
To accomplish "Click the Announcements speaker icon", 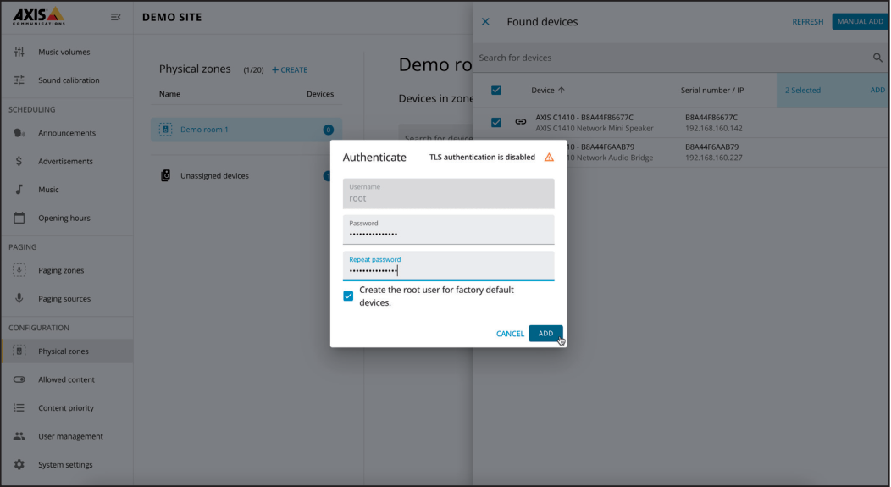I will [x=19, y=133].
